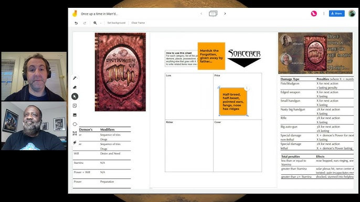
Task: Click the top participant video with headphones
Action: (x=34, y=76)
